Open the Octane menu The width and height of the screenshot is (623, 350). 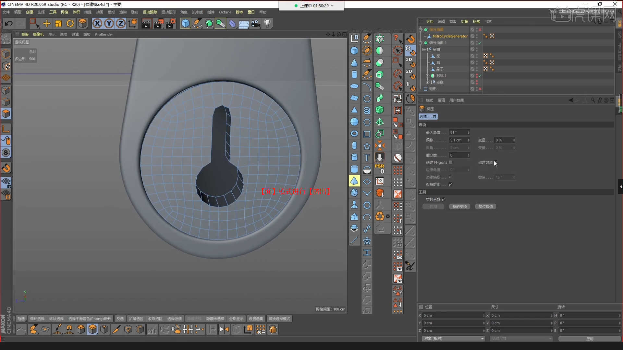[225, 12]
